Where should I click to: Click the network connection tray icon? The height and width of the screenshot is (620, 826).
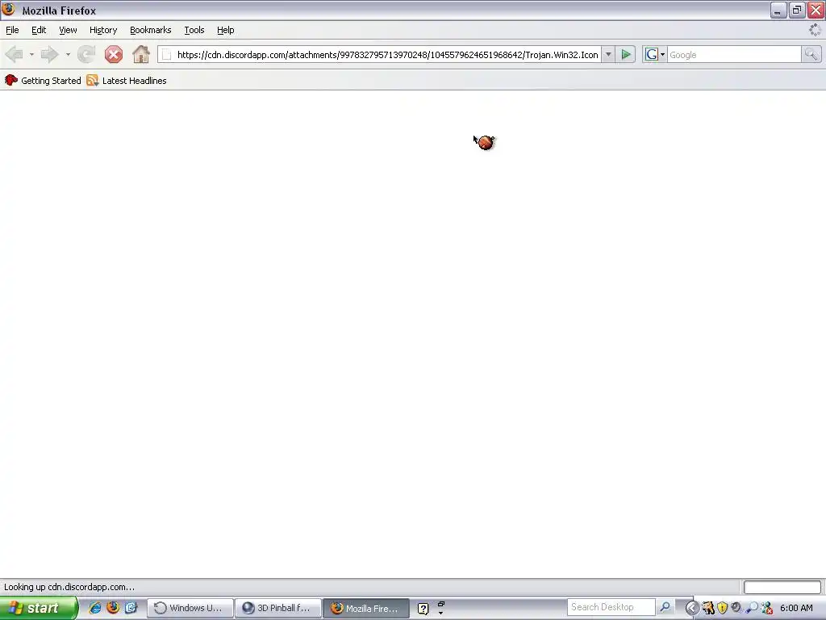pyautogui.click(x=766, y=609)
